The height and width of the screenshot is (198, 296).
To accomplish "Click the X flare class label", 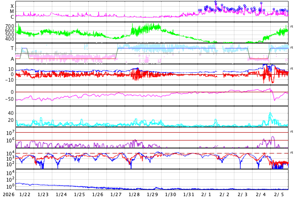I will pyautogui.click(x=12, y=6).
